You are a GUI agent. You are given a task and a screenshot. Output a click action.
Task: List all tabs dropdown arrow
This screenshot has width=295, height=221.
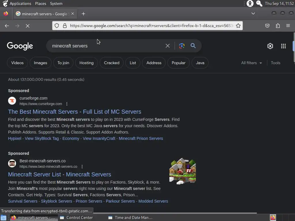[253, 13]
